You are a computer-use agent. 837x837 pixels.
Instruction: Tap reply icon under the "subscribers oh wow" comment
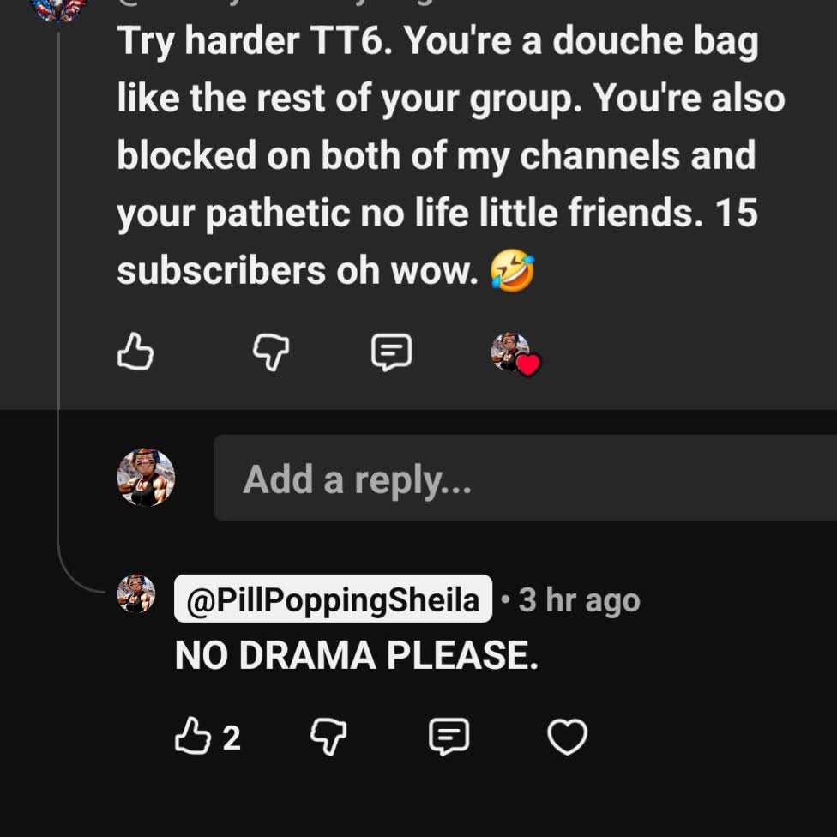pos(391,352)
